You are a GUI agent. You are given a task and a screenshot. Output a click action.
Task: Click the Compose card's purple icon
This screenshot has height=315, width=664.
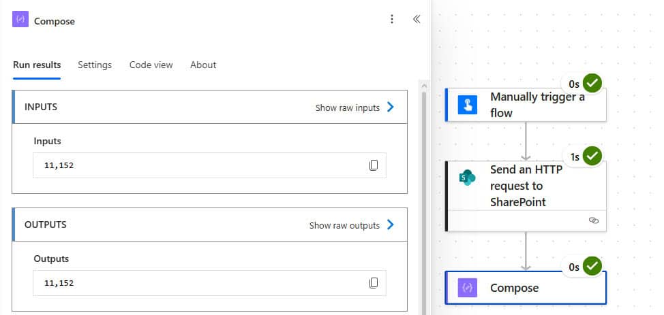[468, 288]
